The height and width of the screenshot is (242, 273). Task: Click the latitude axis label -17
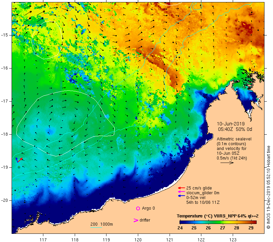coord(4,101)
